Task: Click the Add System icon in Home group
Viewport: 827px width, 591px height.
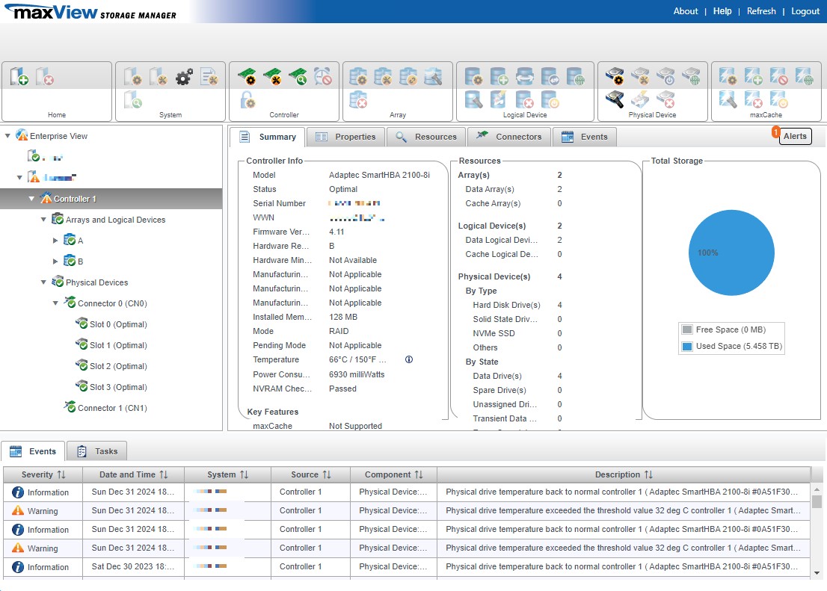Action: [x=19, y=76]
